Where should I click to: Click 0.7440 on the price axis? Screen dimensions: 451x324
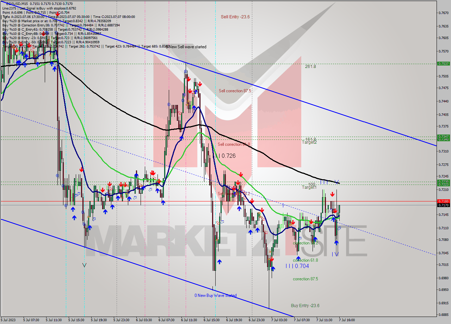[443, 101]
